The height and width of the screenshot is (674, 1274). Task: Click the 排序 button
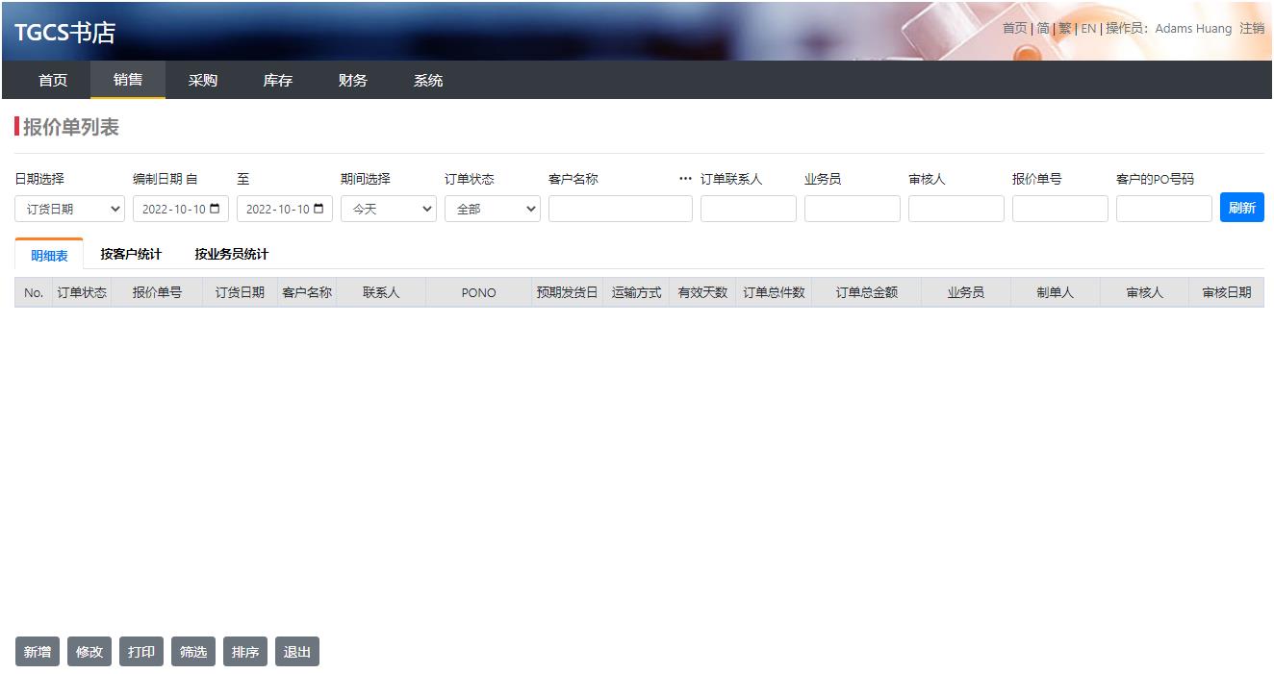coord(245,652)
